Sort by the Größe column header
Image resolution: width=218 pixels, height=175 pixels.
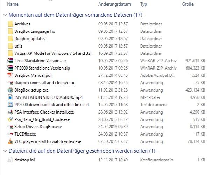point(188,4)
